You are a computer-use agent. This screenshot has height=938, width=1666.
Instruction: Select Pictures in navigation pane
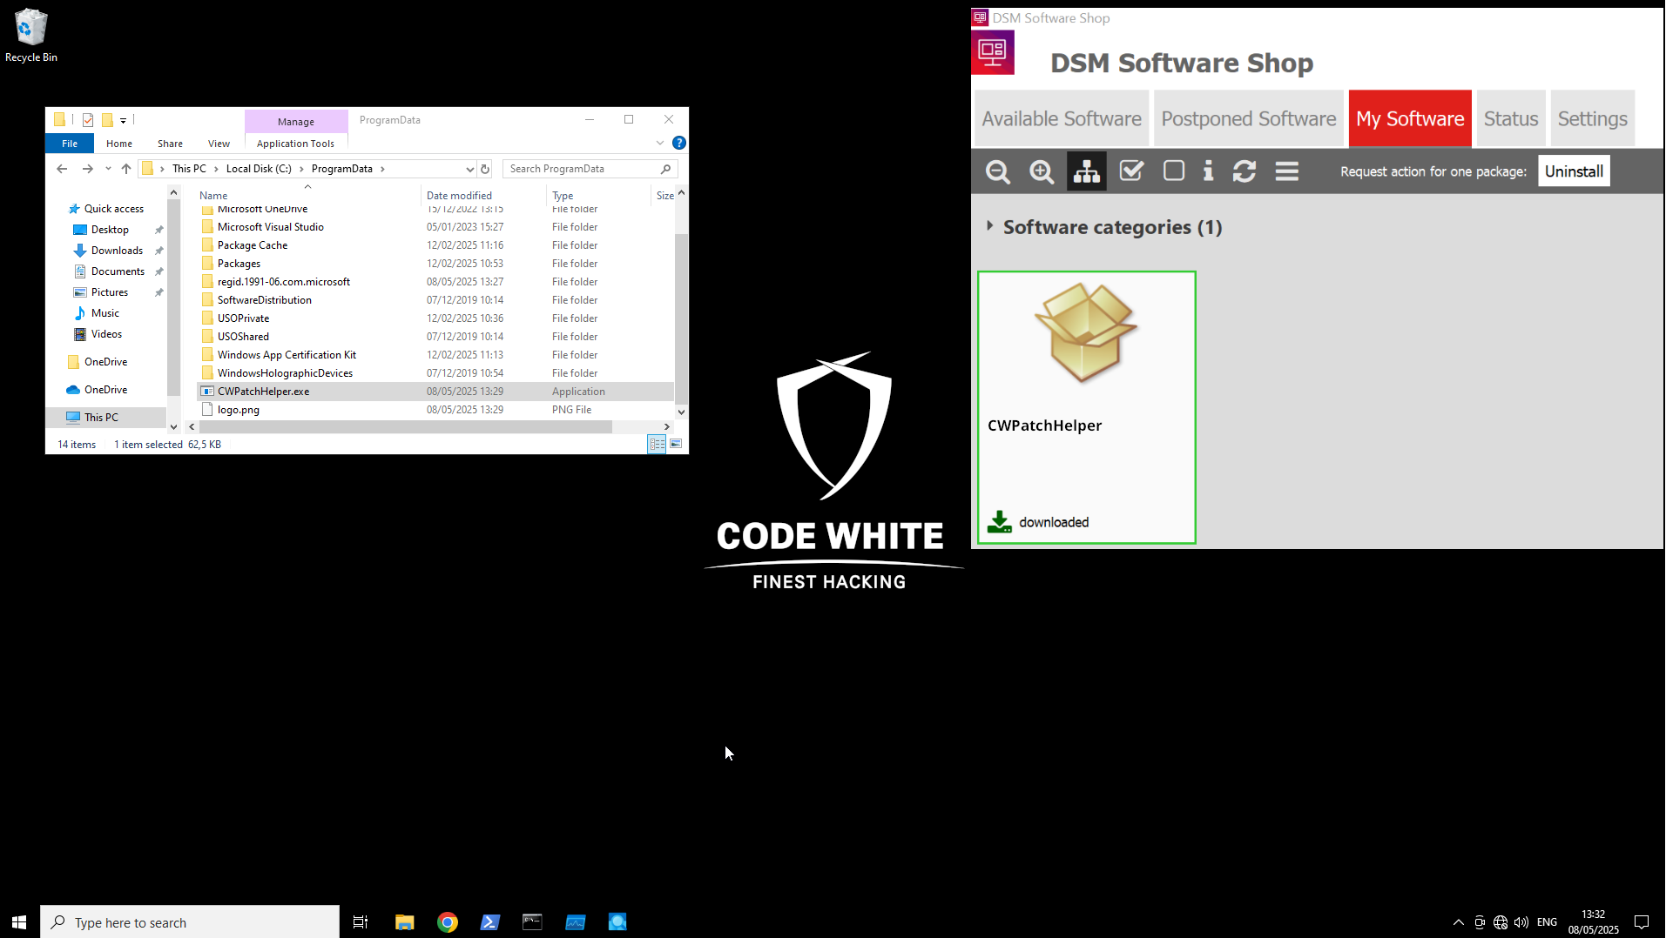[110, 292]
